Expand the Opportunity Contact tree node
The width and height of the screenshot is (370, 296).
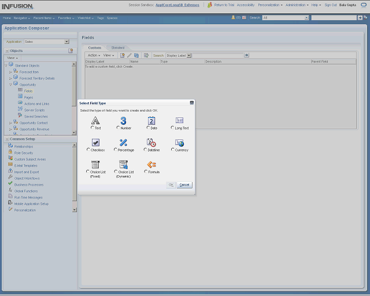click(x=11, y=123)
